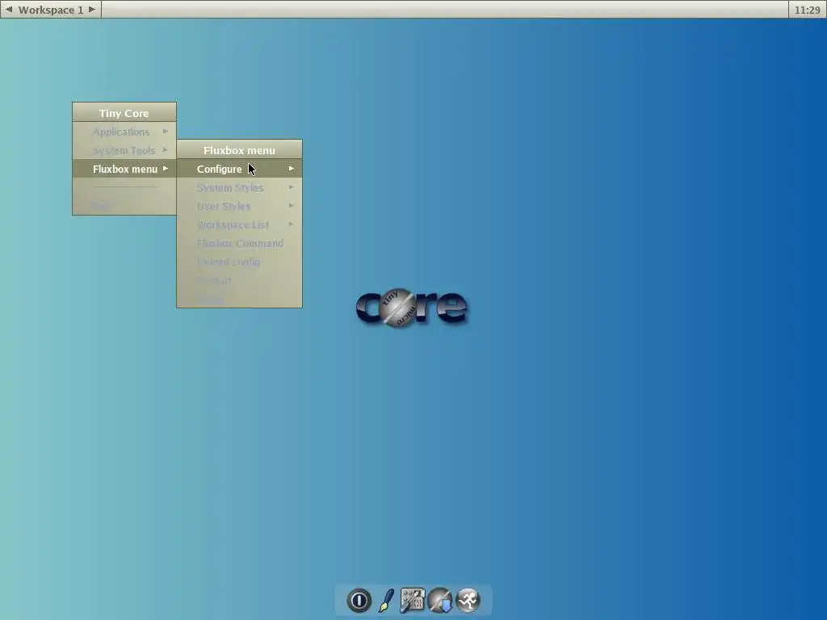Expand the Workspace List submenu
827x620 pixels.
point(239,224)
